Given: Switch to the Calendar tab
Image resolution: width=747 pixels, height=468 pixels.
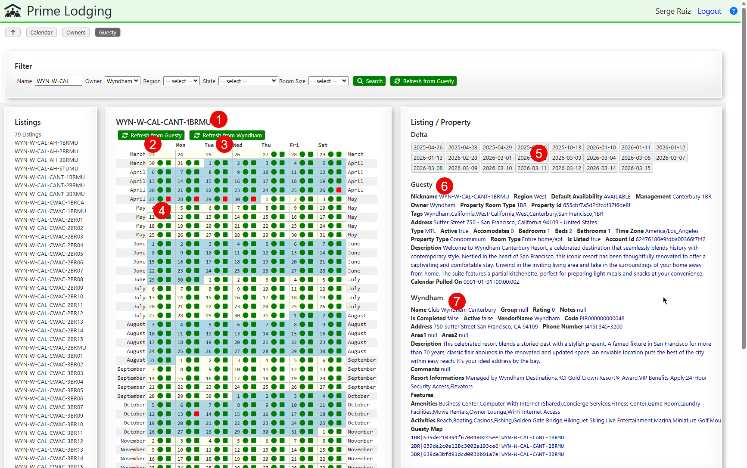Looking at the screenshot, I should pyautogui.click(x=41, y=32).
